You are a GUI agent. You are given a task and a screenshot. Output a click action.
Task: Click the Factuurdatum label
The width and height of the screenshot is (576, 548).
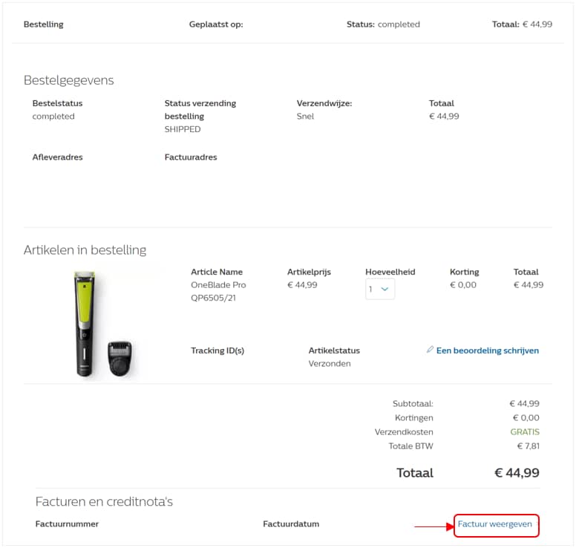tap(291, 524)
